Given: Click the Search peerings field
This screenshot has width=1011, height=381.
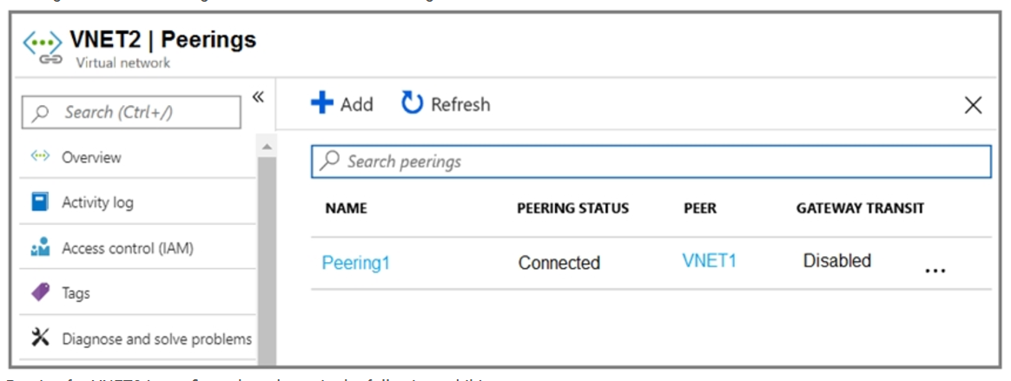Looking at the screenshot, I should tap(651, 161).
